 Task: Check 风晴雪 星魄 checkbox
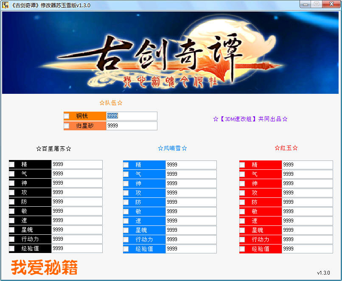click(x=126, y=230)
